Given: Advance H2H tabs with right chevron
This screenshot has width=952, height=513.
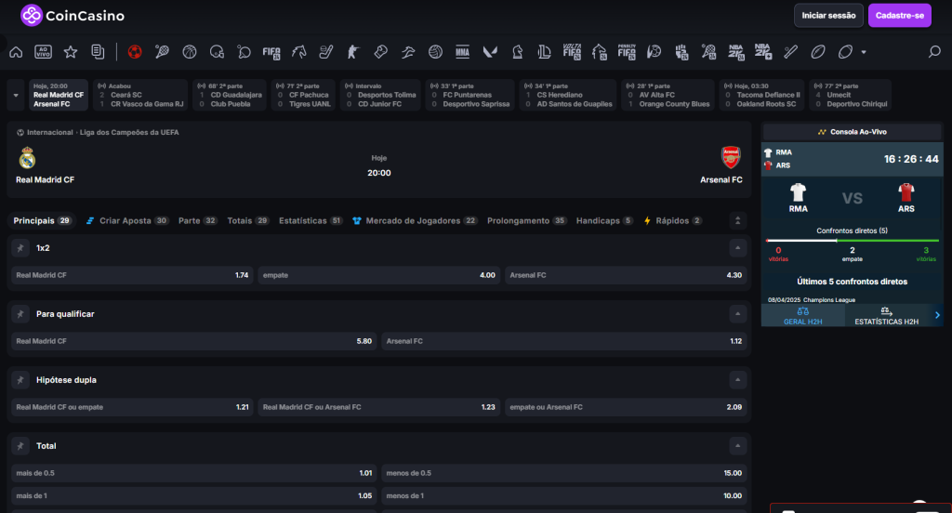Looking at the screenshot, I should (x=937, y=315).
